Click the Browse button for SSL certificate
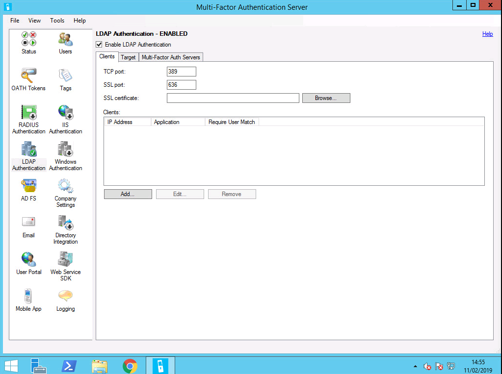502x374 pixels. tap(325, 98)
